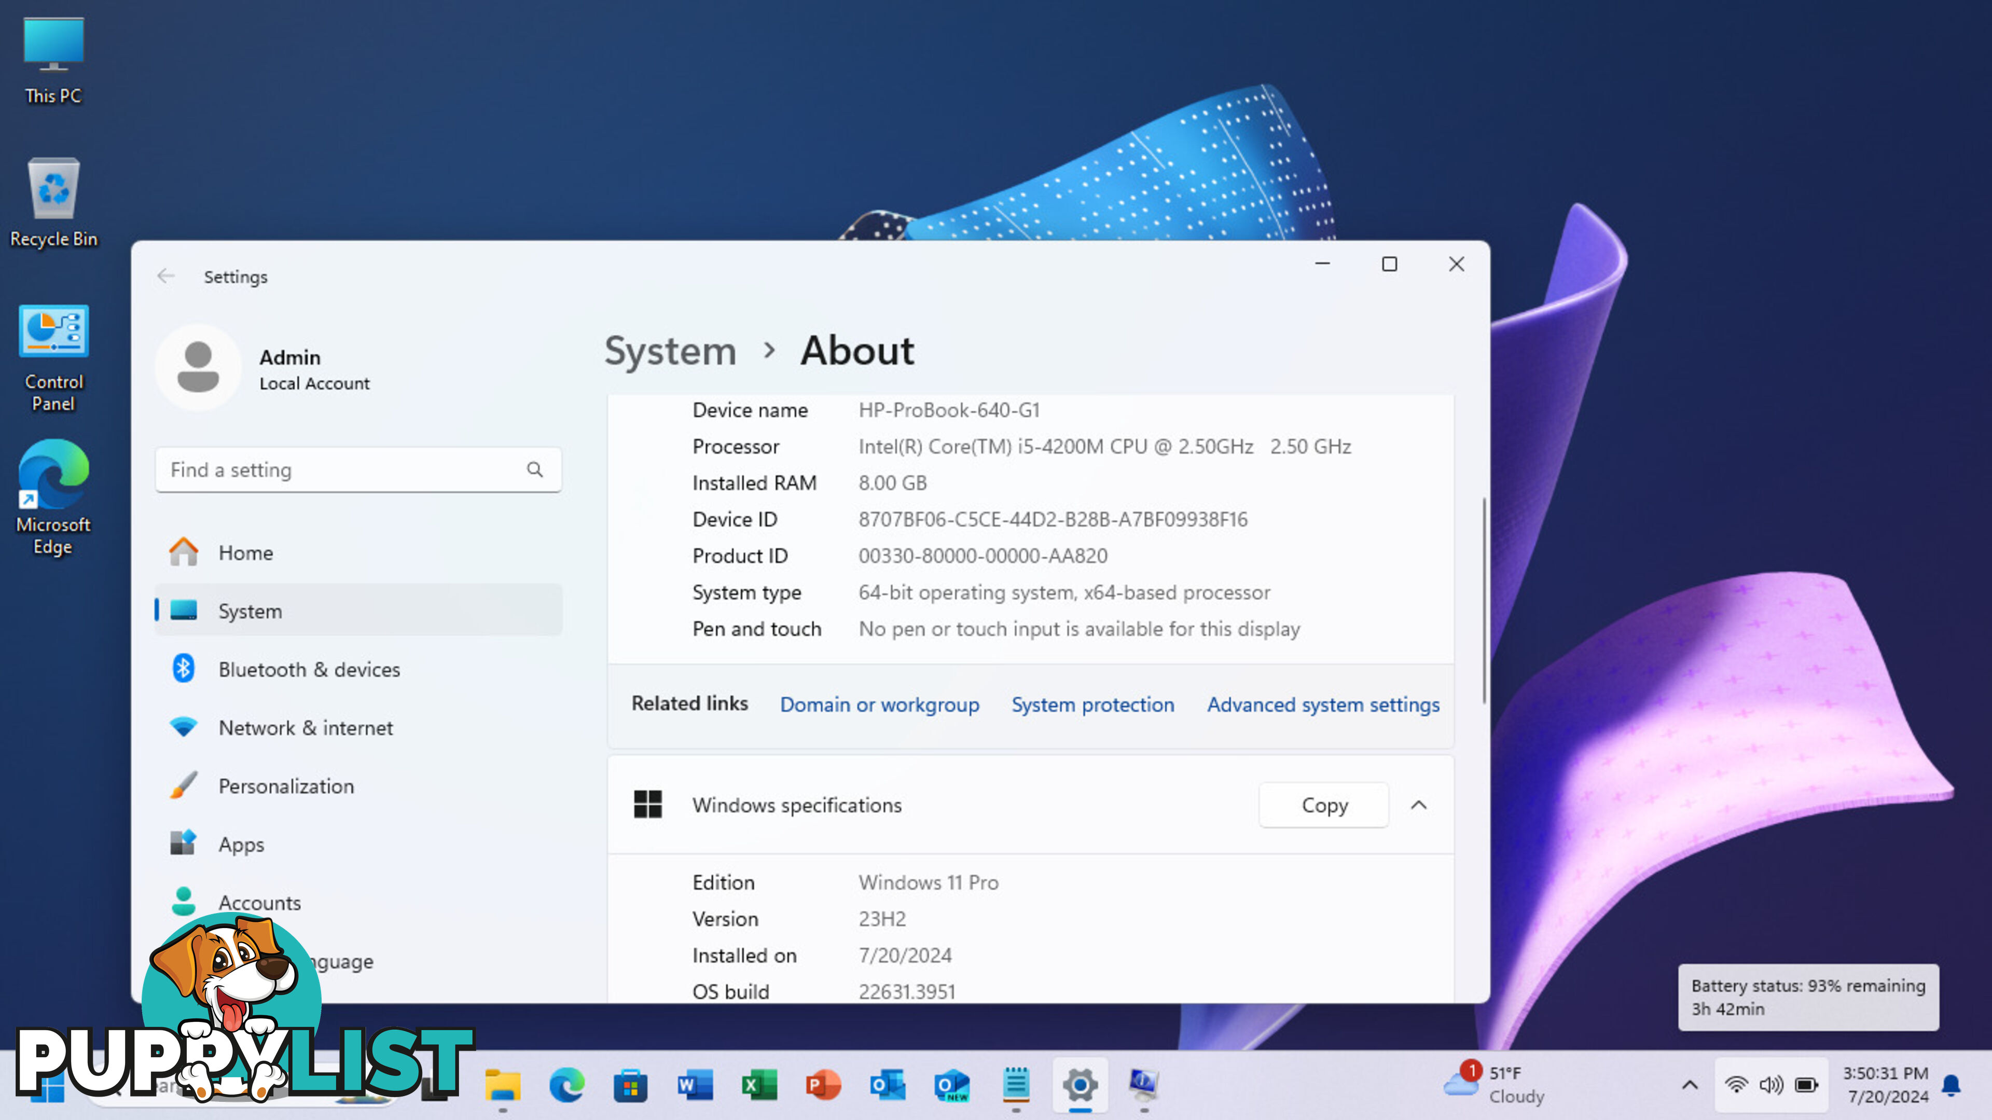Open weather widget showing 51°F Cloudy
Screen dimensions: 1992x1120
1494,1084
